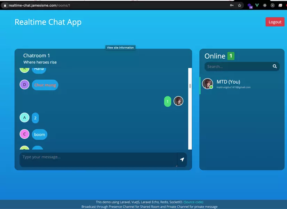Bookmark the page using the star icon
The width and height of the screenshot is (287, 209).
[x=239, y=5]
